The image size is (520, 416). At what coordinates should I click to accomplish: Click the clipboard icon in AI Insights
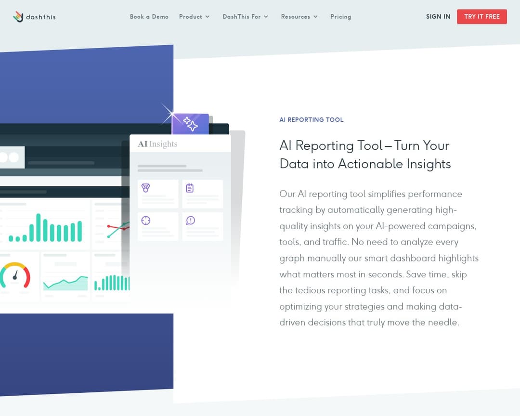point(190,188)
